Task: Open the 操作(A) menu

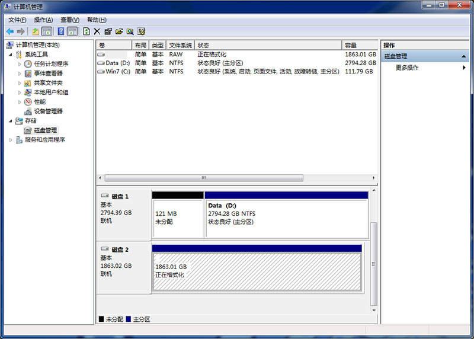Action: click(x=43, y=20)
